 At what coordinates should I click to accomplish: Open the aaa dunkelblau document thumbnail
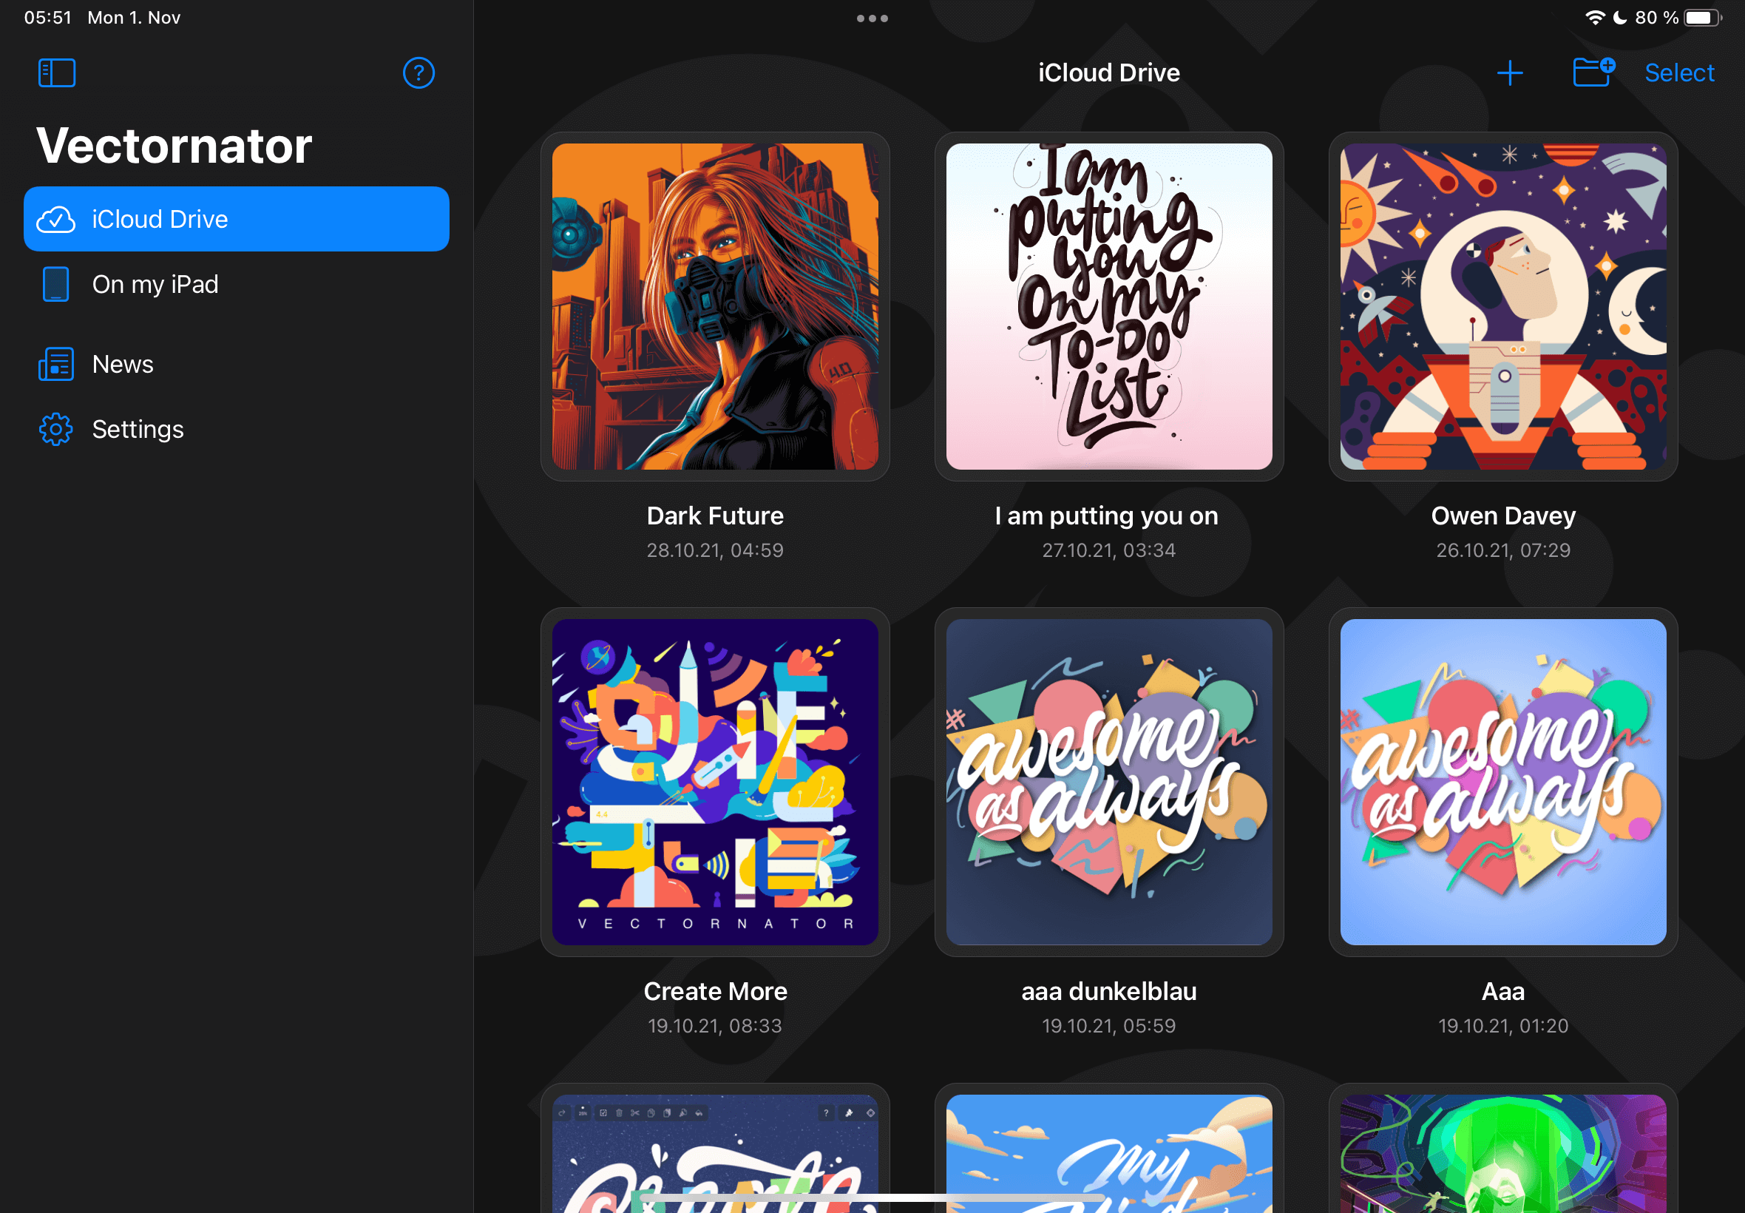click(x=1108, y=781)
